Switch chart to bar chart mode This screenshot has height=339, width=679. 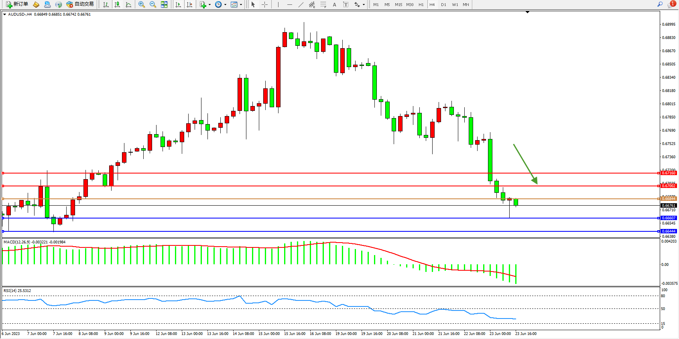point(106,4)
